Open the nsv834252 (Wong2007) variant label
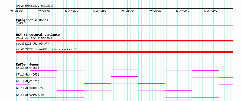The height and width of the screenshot is (101, 241). click(32, 44)
